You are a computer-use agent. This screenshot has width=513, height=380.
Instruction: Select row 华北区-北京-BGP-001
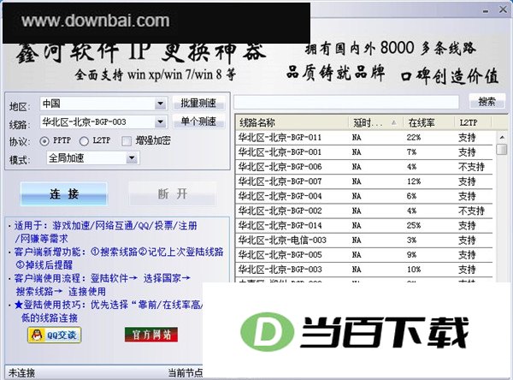tap(364, 152)
